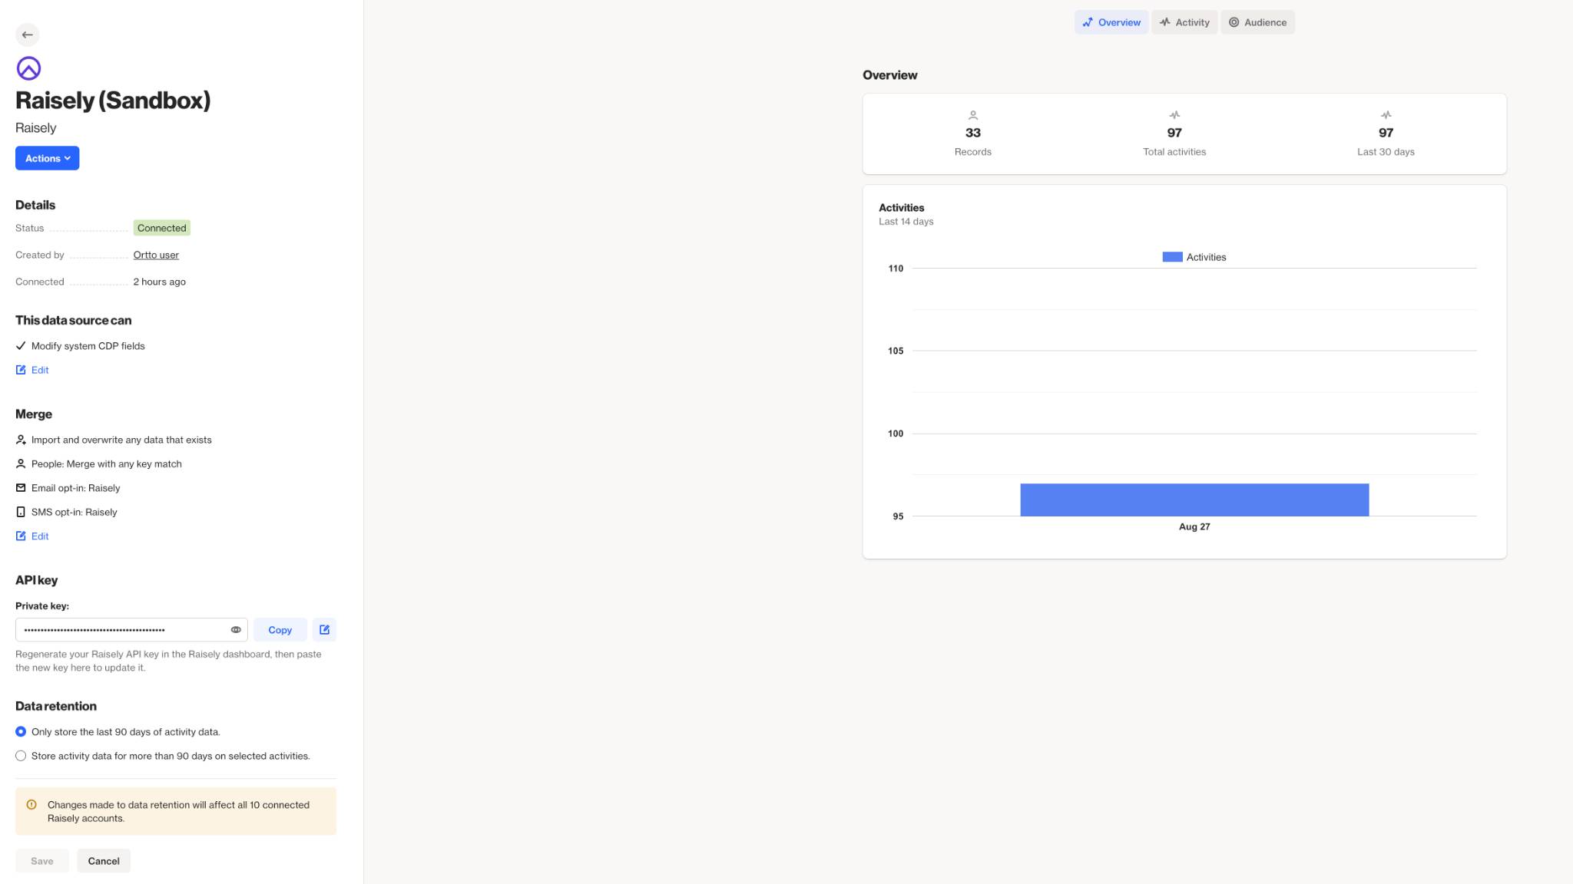Click the warning icon in the retention notice
This screenshot has width=1573, height=884.
(31, 805)
